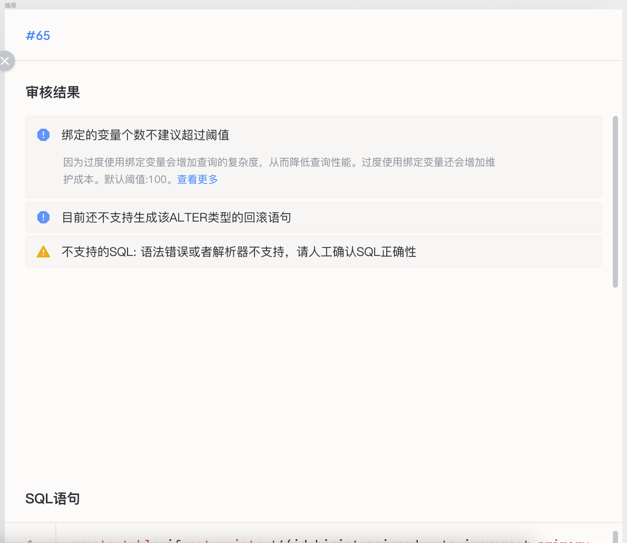627x543 pixels.
Task: Click the circular alert icon in the second result card
Action: [x=43, y=217]
